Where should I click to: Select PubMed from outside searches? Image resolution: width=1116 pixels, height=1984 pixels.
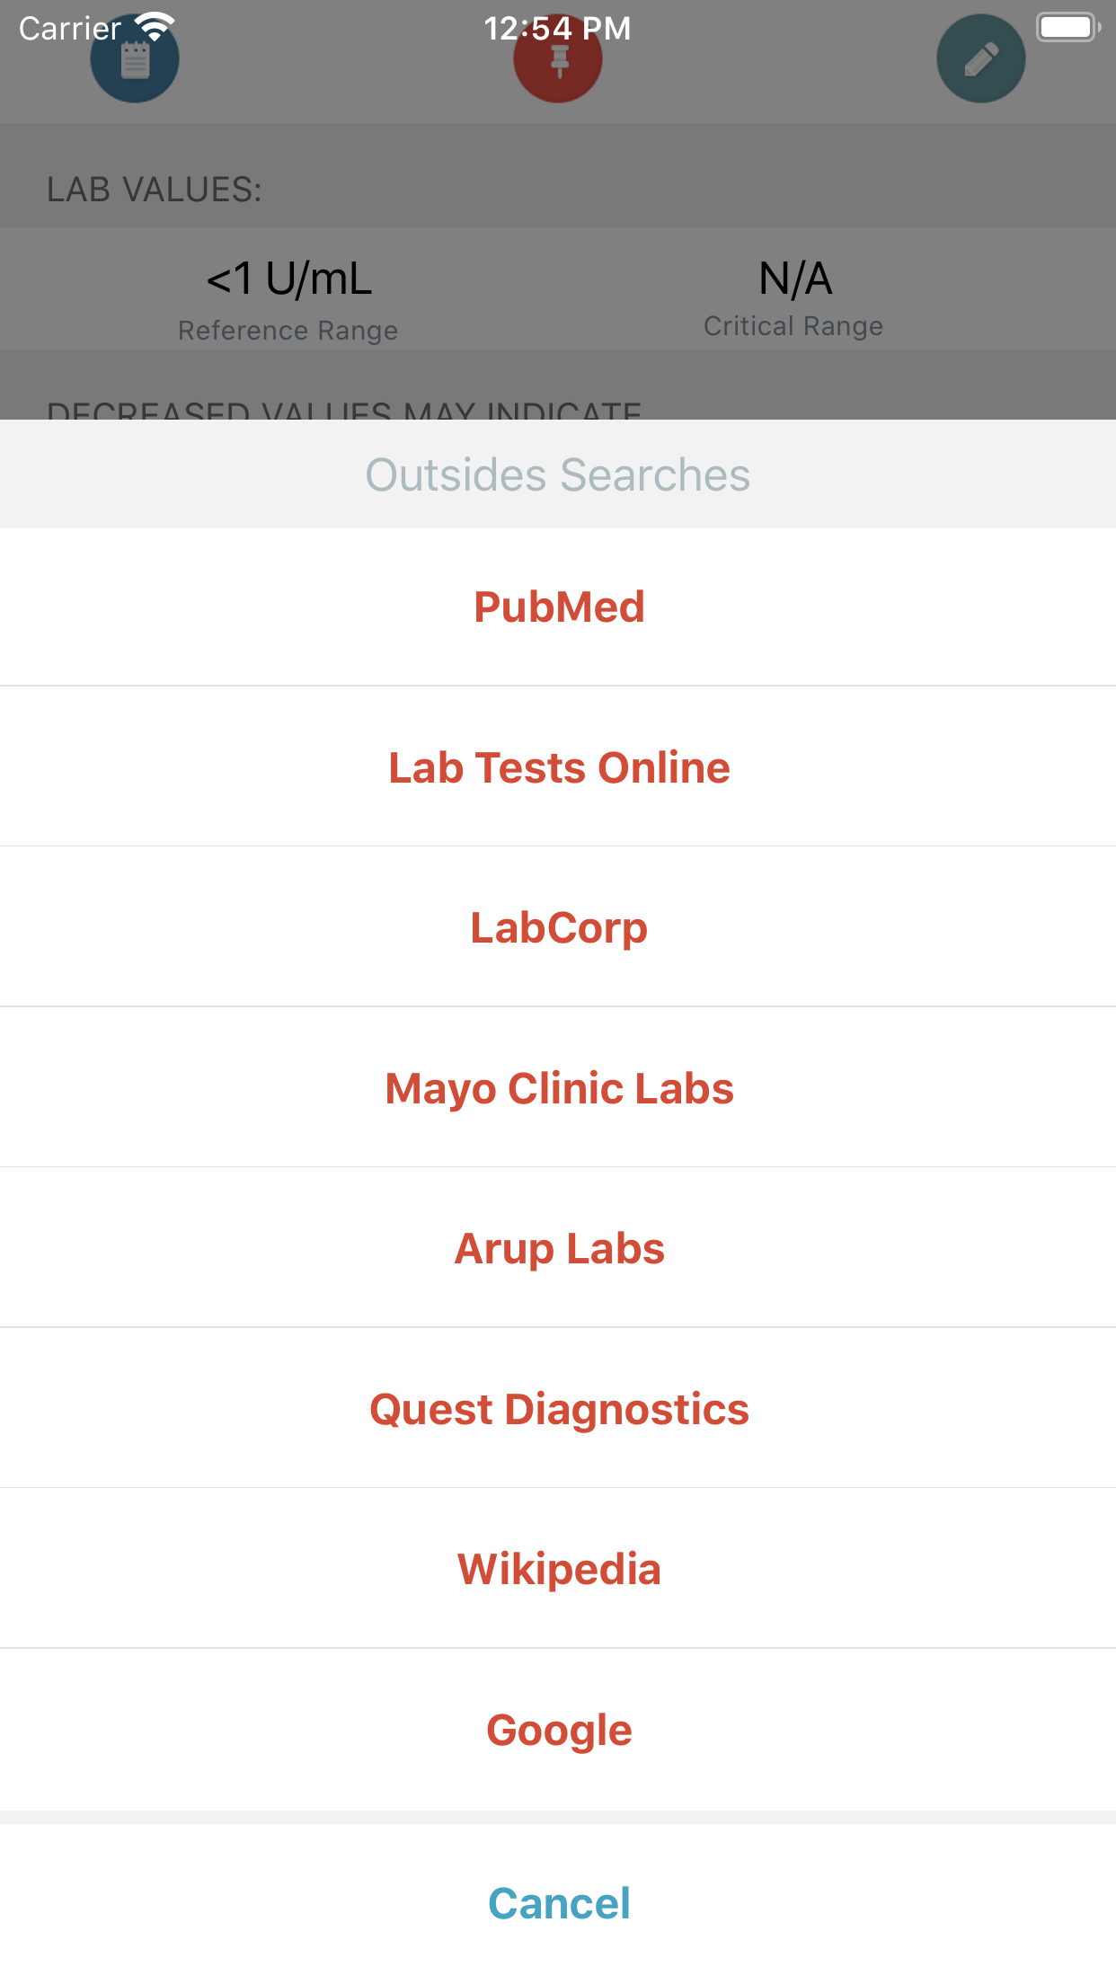[558, 607]
